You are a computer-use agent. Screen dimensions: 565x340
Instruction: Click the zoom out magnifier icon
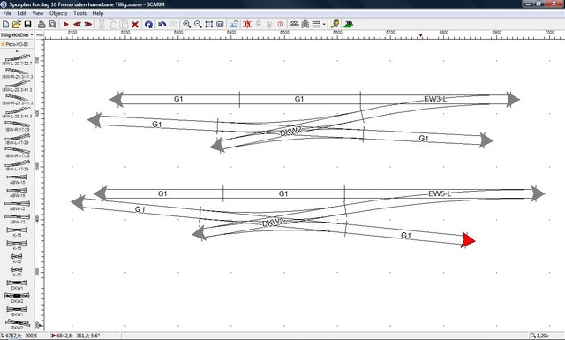(x=198, y=24)
